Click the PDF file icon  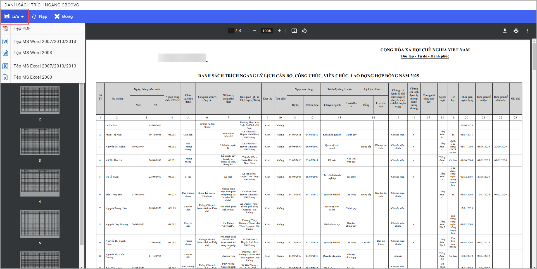pos(5,28)
